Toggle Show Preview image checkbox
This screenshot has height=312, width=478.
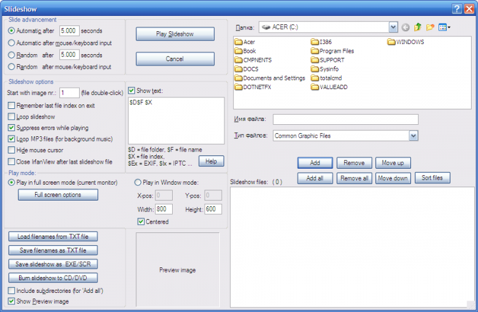pyautogui.click(x=11, y=301)
